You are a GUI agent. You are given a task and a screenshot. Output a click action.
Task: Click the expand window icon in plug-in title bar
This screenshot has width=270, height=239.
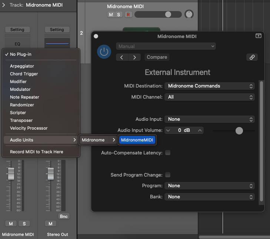(258, 36)
